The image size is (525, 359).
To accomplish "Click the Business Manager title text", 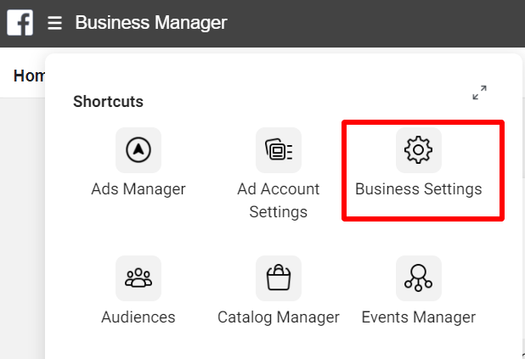I will click(x=151, y=23).
